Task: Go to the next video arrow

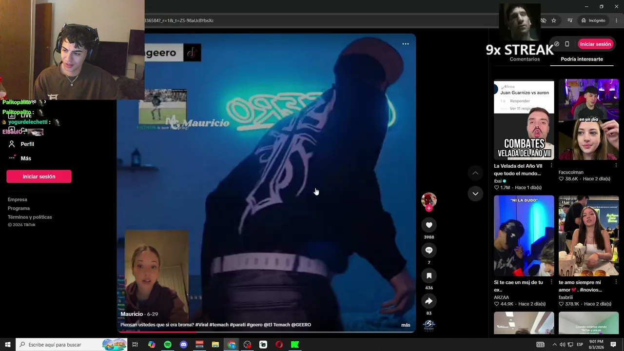Action: click(475, 194)
